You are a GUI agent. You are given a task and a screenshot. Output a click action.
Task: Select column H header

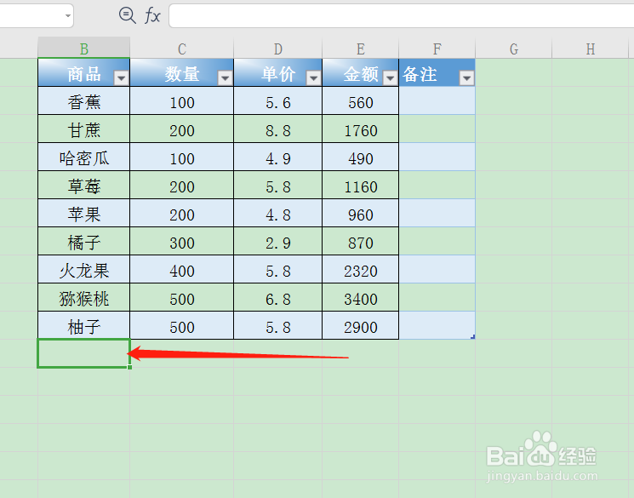(x=591, y=49)
